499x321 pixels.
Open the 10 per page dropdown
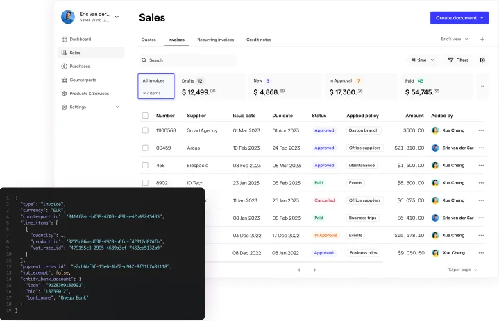click(463, 270)
